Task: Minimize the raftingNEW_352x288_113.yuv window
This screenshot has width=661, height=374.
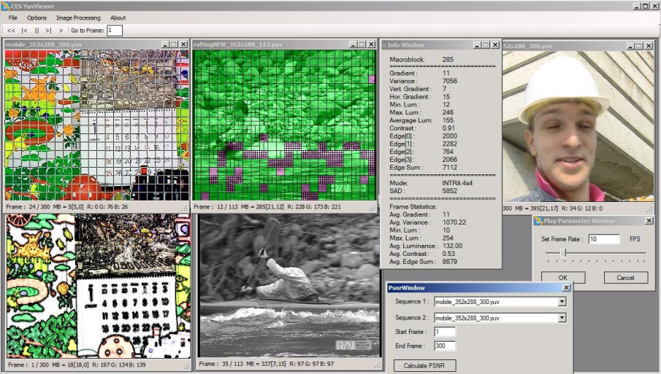Action: coord(353,44)
